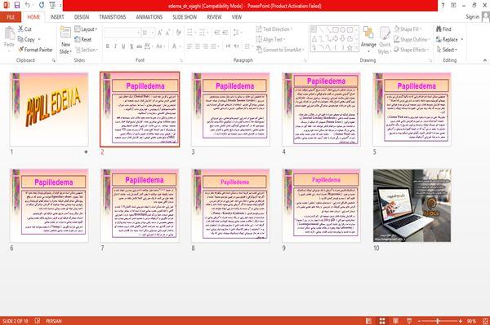The image size is (490, 325).
Task: Click Increase List Level icon
Action: click(x=225, y=33)
